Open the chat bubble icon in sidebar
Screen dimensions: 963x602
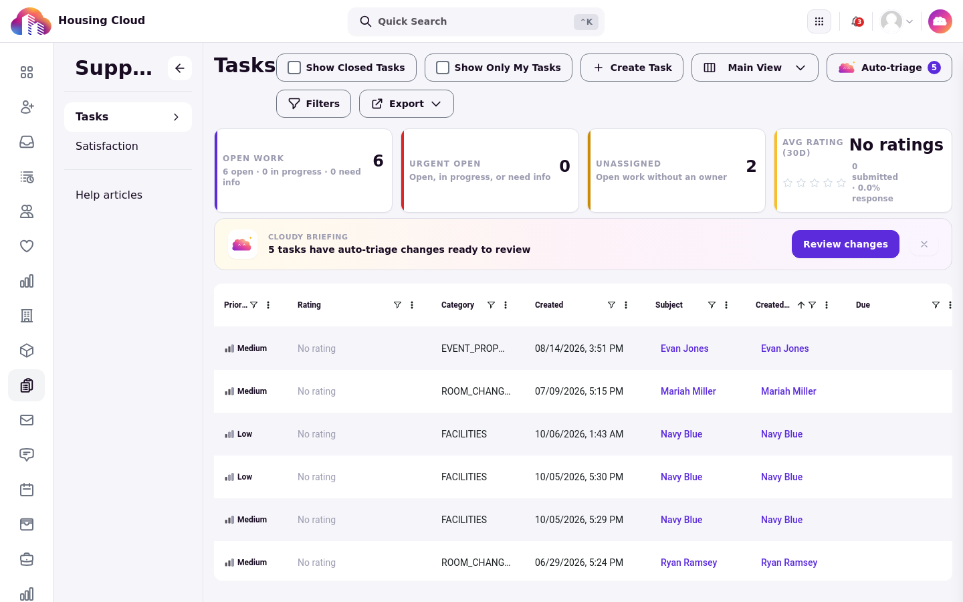tap(27, 455)
